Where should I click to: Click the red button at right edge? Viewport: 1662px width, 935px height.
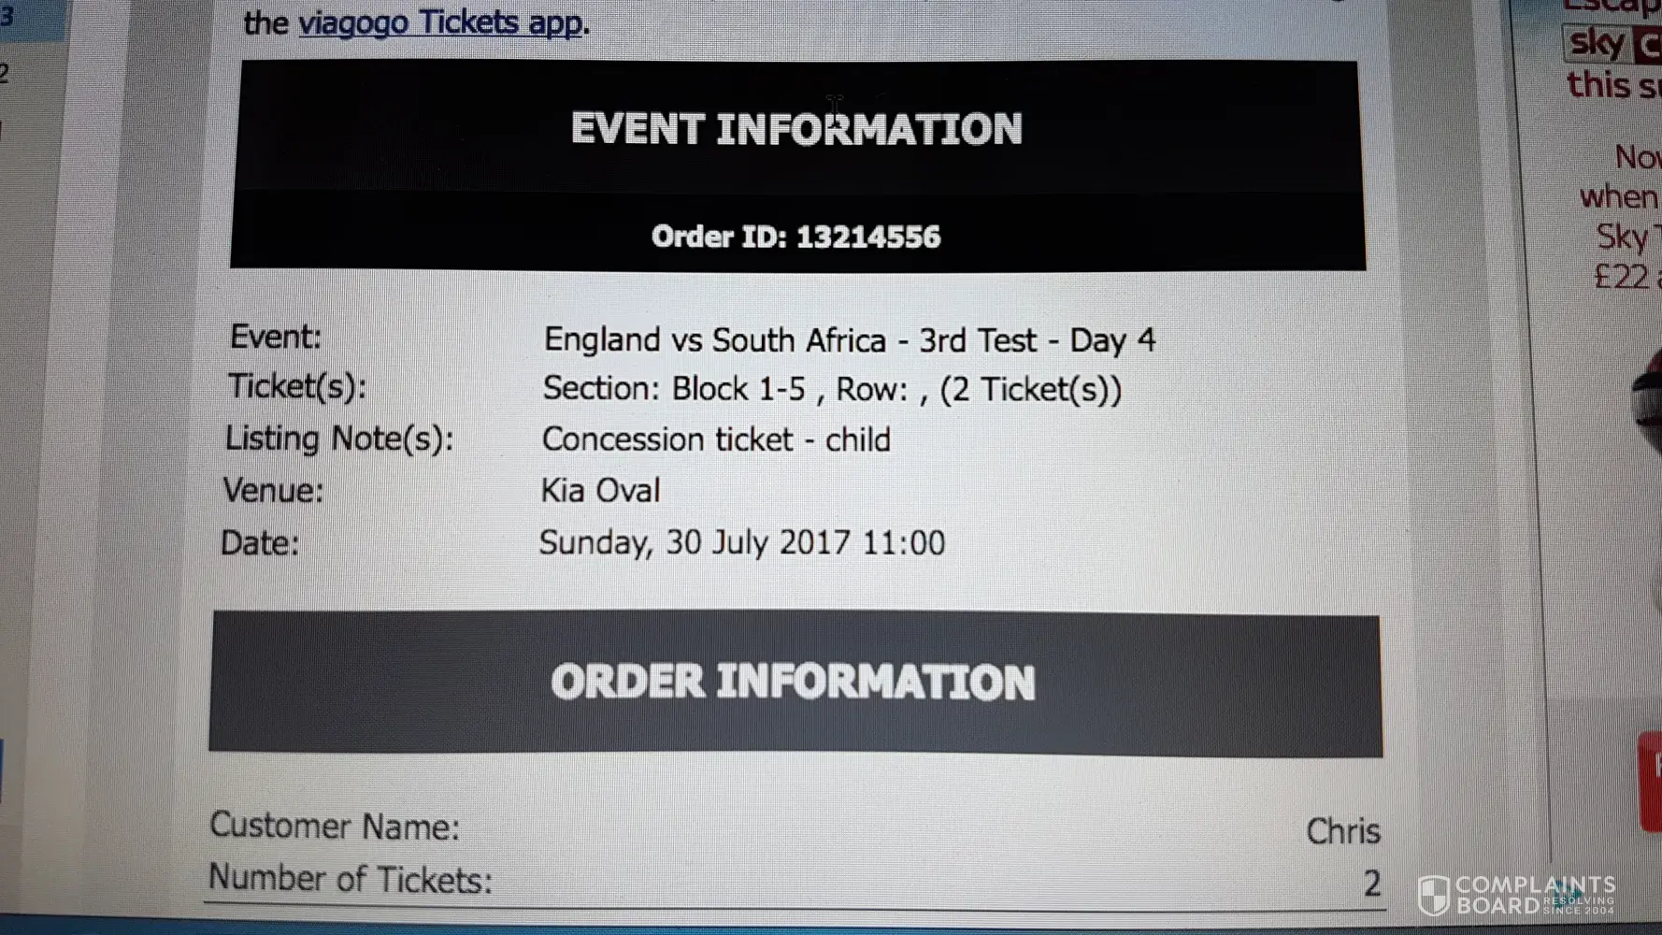[x=1652, y=782]
